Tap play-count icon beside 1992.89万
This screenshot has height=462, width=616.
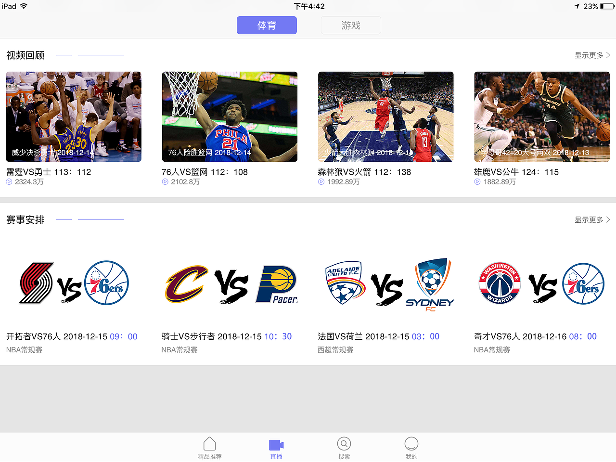(321, 182)
